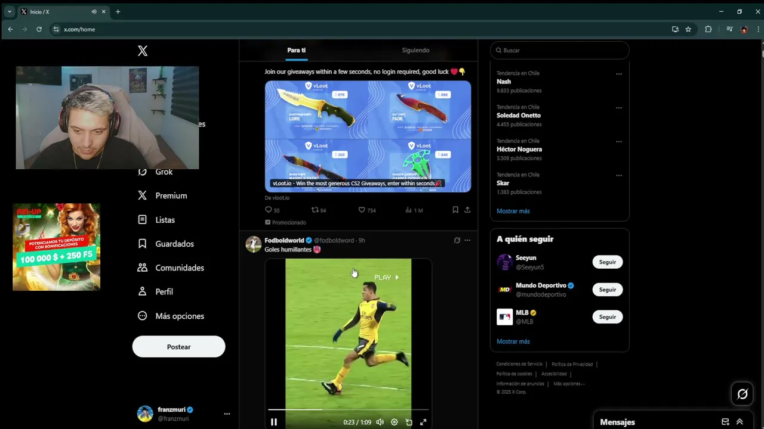Open Chrome three-dot menu

point(758,29)
